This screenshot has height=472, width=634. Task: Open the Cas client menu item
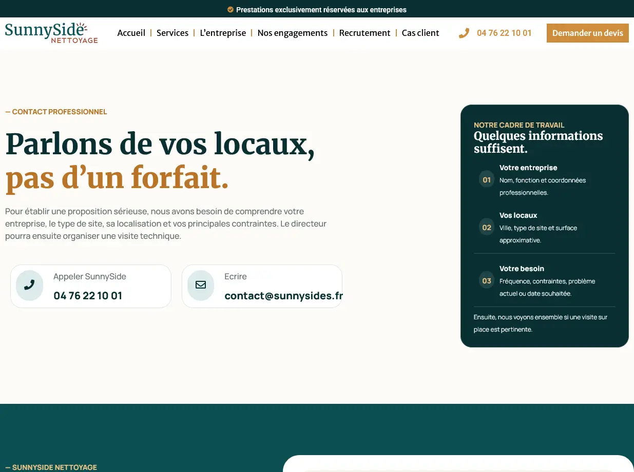point(420,33)
